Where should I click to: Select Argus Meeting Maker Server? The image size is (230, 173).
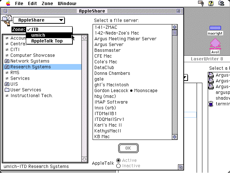132,38
